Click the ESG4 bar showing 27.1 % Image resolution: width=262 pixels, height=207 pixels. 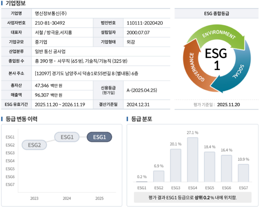point(193,160)
